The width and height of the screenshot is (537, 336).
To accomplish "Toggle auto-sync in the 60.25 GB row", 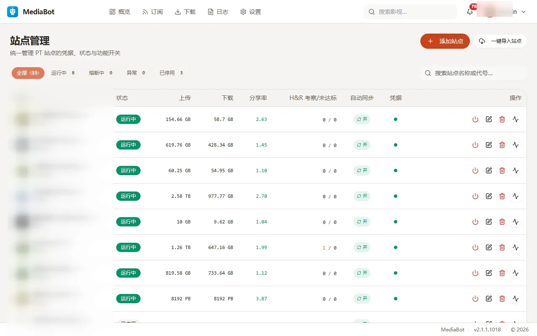I will (x=362, y=171).
